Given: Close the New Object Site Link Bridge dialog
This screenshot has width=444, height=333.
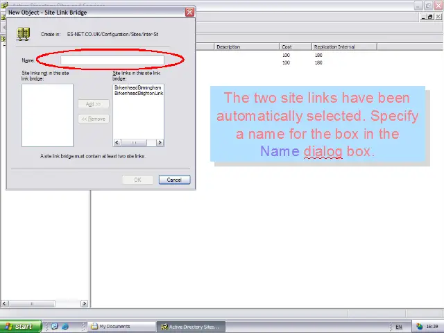Looking at the screenshot, I should click(189, 12).
